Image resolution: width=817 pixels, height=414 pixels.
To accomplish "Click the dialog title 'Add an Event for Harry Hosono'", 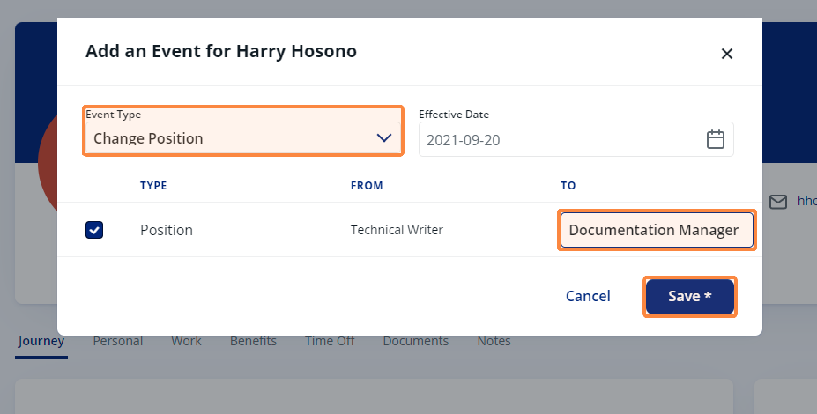I will coord(221,52).
